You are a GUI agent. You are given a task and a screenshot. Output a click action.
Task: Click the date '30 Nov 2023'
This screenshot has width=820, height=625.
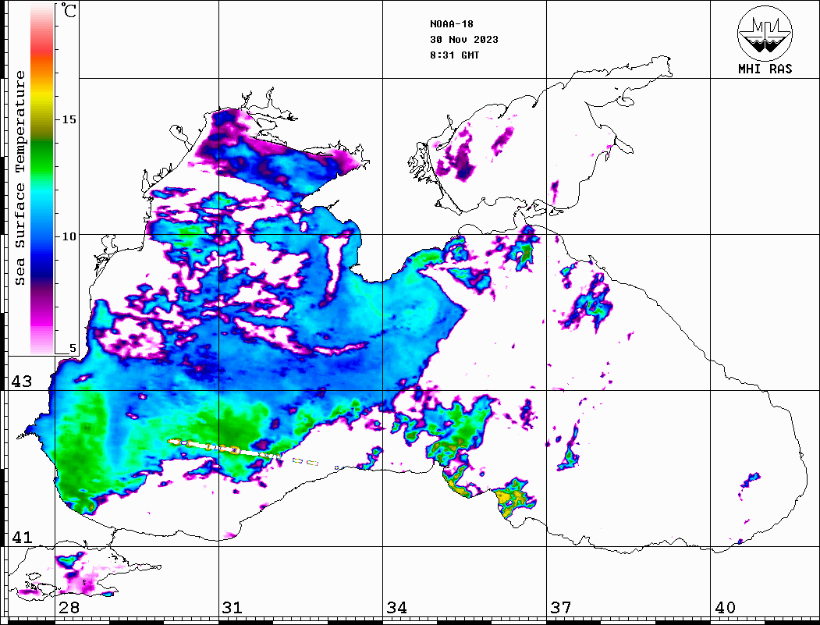pos(464,40)
